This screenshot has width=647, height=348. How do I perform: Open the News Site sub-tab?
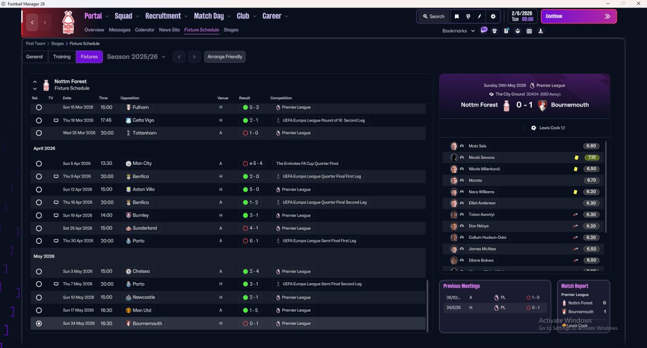point(169,30)
